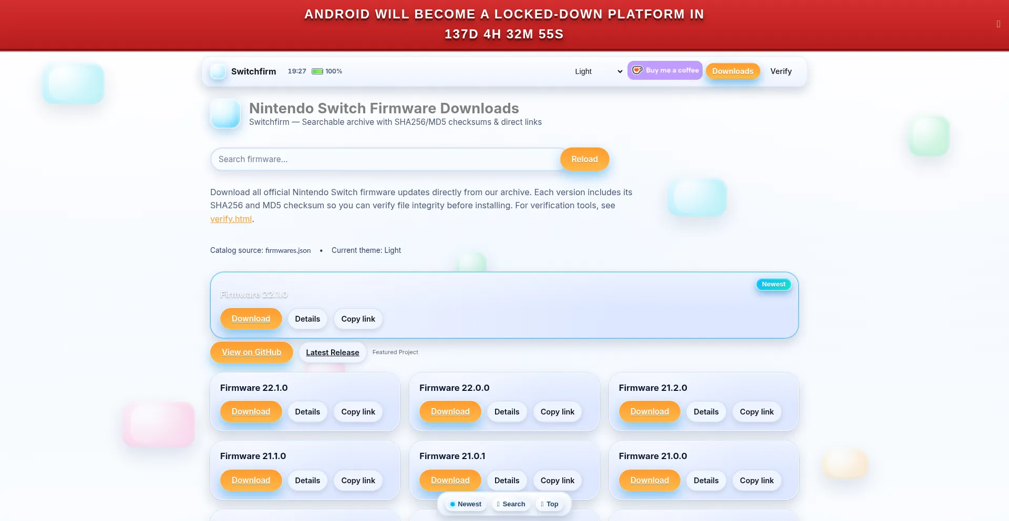Open the Latest Release link
This screenshot has width=1009, height=521.
tap(332, 353)
